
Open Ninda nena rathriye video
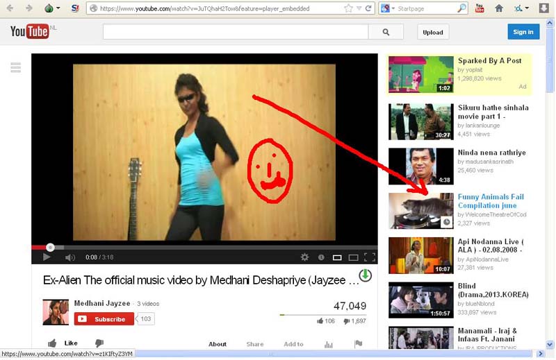[x=492, y=153]
